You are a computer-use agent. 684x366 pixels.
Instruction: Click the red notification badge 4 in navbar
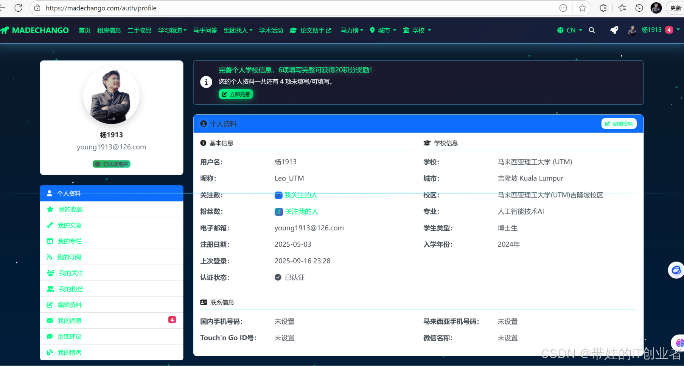pos(669,30)
